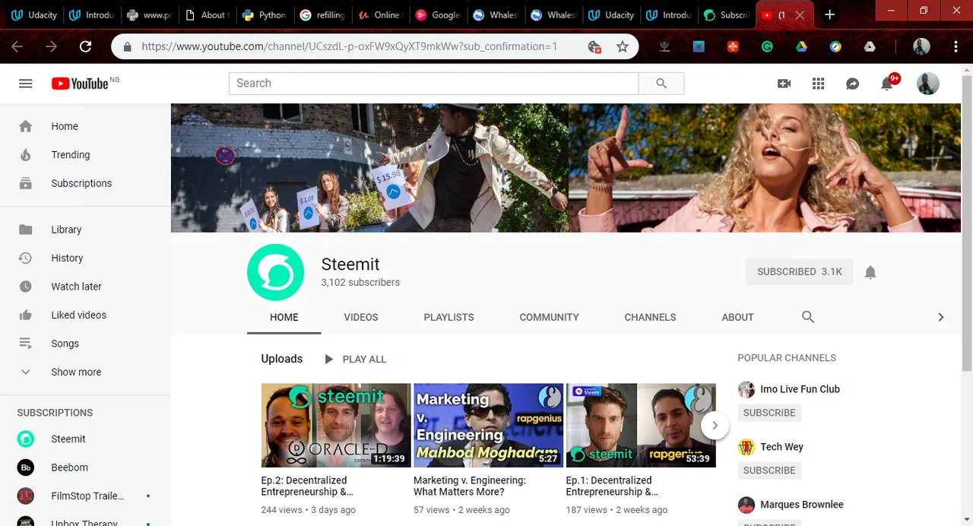Select the Steemit subscription in sidebar
The width and height of the screenshot is (973, 526).
pyautogui.click(x=85, y=439)
